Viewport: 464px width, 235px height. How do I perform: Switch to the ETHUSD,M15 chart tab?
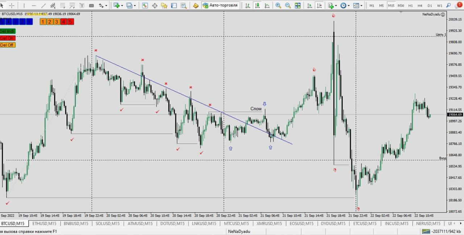(x=44, y=223)
